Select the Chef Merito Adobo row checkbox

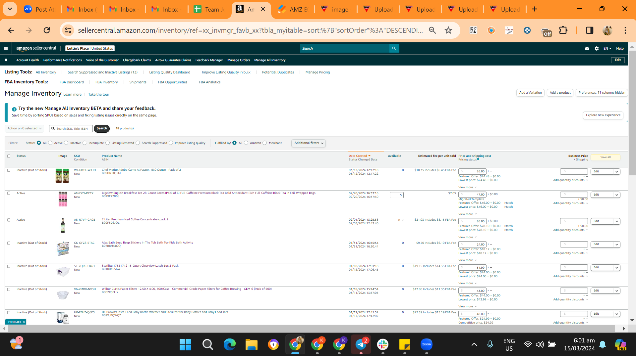tap(9, 170)
